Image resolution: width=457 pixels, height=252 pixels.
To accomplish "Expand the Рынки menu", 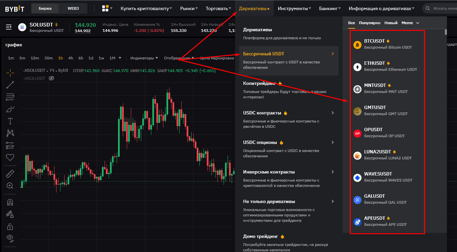I will coord(189,8).
